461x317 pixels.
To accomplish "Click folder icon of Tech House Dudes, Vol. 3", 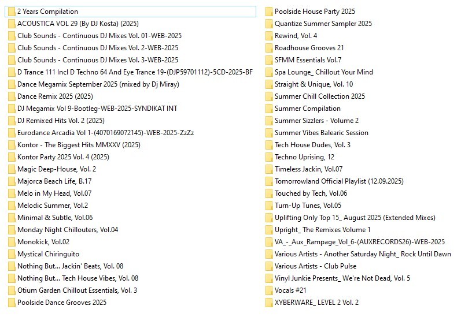I will pyautogui.click(x=269, y=145).
